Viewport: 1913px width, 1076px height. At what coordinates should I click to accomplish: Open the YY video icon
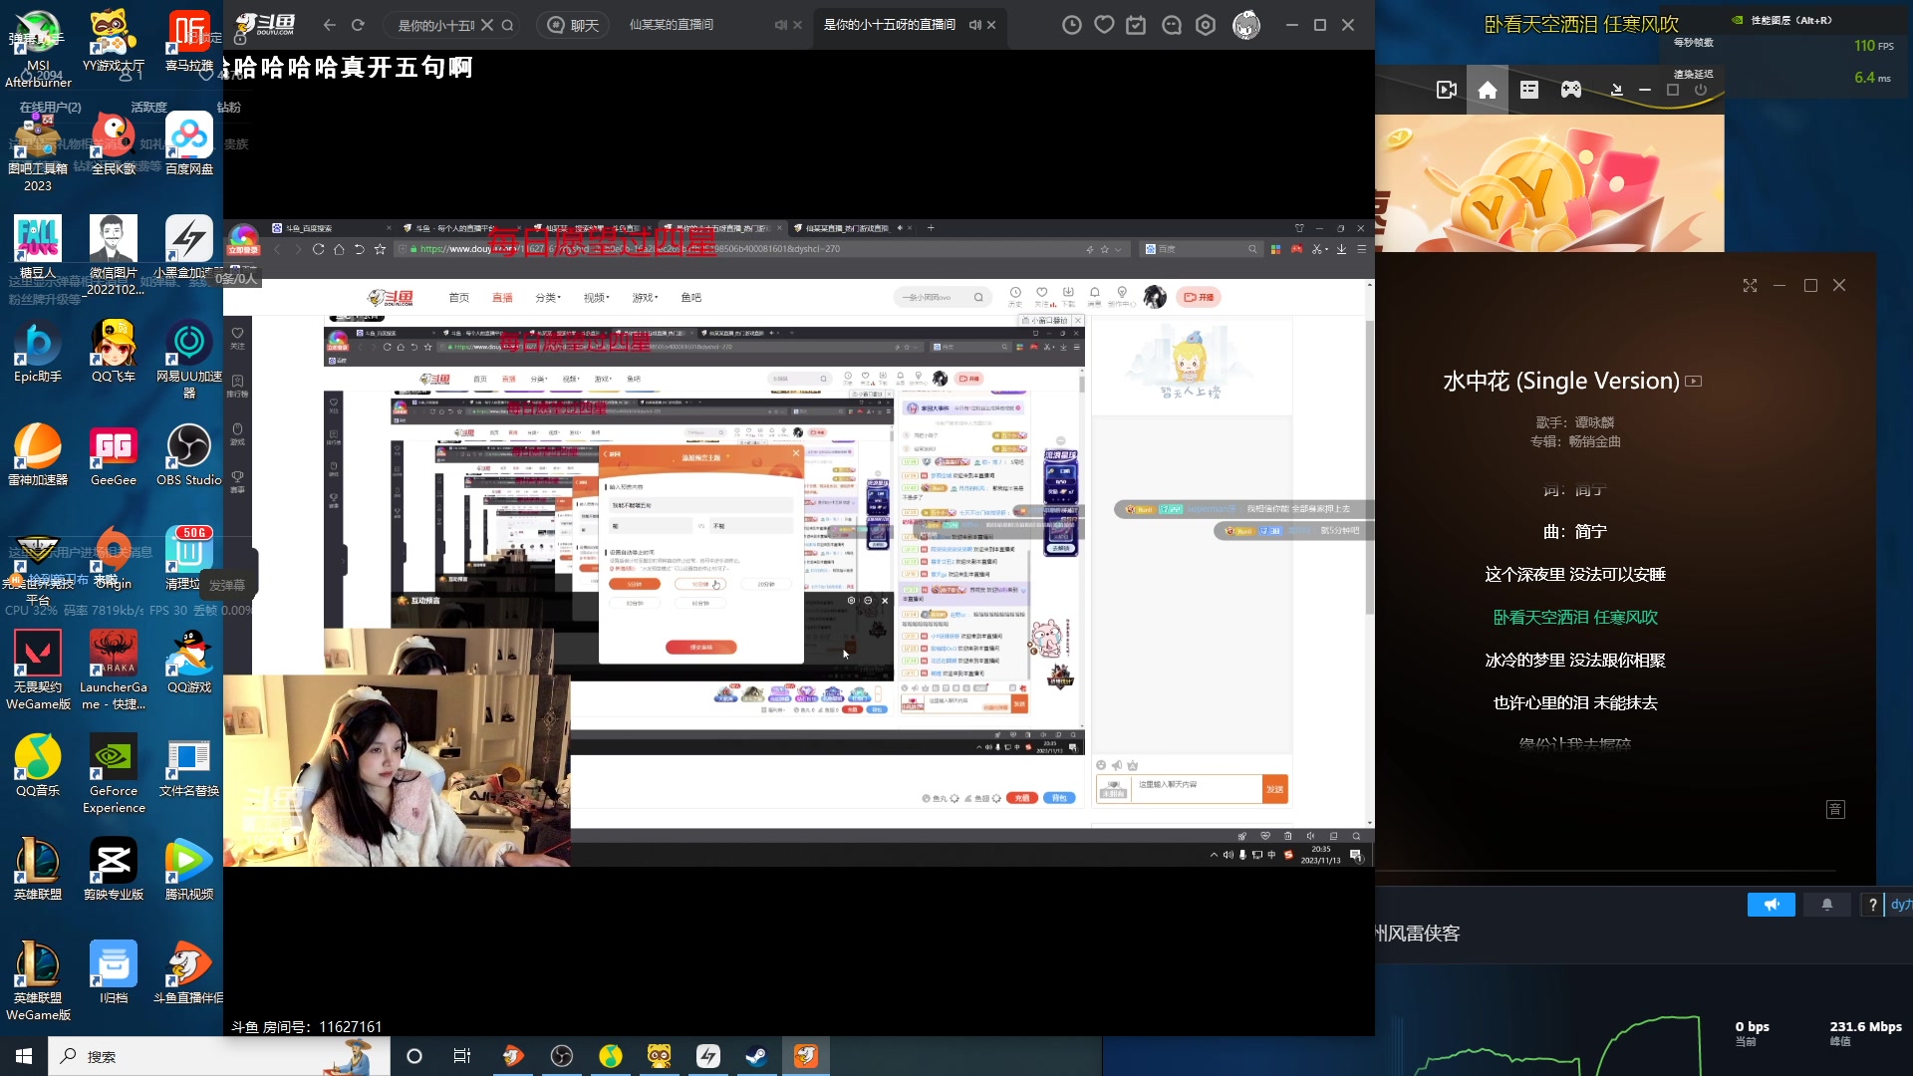click(1447, 90)
